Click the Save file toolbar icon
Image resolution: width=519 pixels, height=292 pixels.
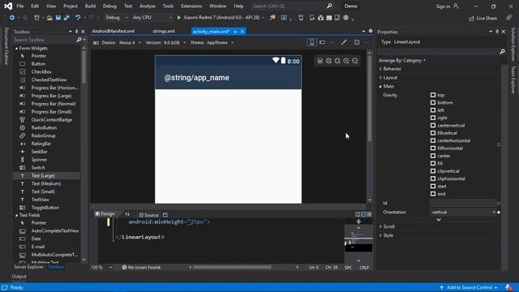pyautogui.click(x=58, y=18)
